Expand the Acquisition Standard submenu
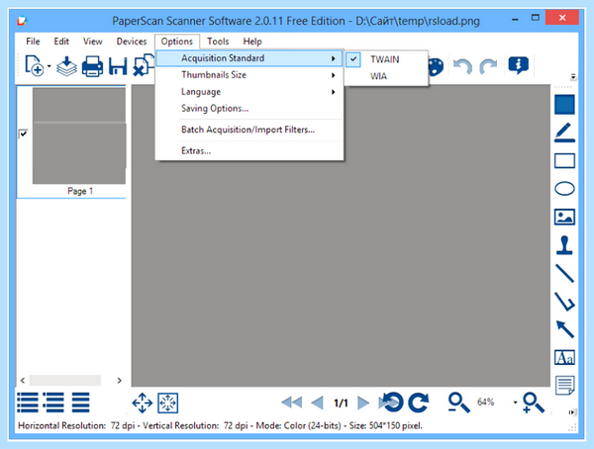The height and width of the screenshot is (449, 594). (249, 58)
